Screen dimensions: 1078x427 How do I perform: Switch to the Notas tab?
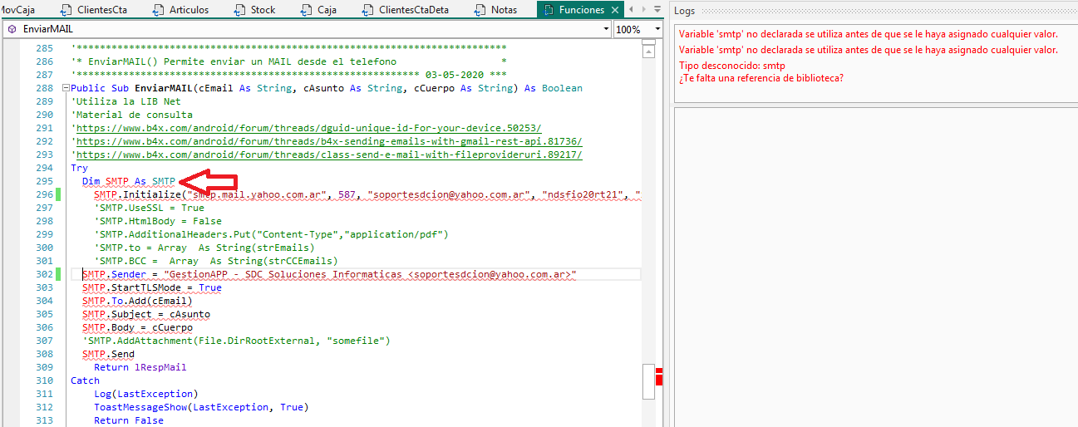coord(504,10)
